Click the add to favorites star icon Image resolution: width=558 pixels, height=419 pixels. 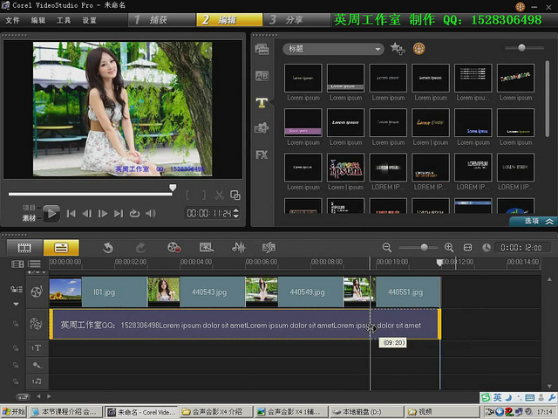click(x=398, y=49)
